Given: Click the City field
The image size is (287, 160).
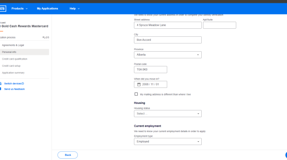Looking at the screenshot, I should [x=168, y=40].
